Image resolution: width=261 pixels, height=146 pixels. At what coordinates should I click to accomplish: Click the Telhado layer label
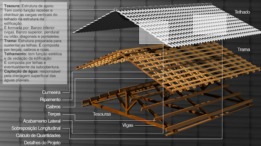(x=242, y=12)
